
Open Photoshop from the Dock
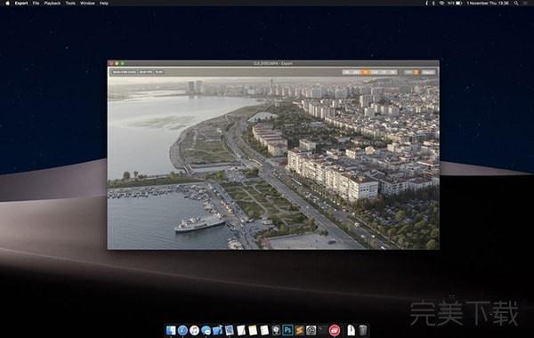click(287, 330)
